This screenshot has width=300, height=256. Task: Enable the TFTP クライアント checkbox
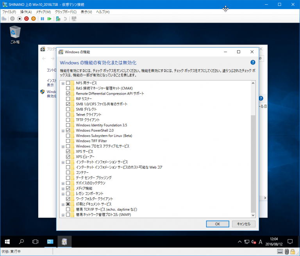click(x=68, y=120)
